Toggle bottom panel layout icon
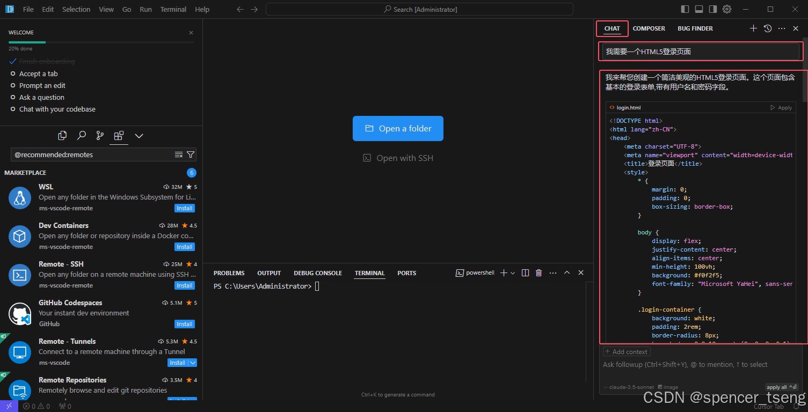This screenshot has width=808, height=412. 699,9
